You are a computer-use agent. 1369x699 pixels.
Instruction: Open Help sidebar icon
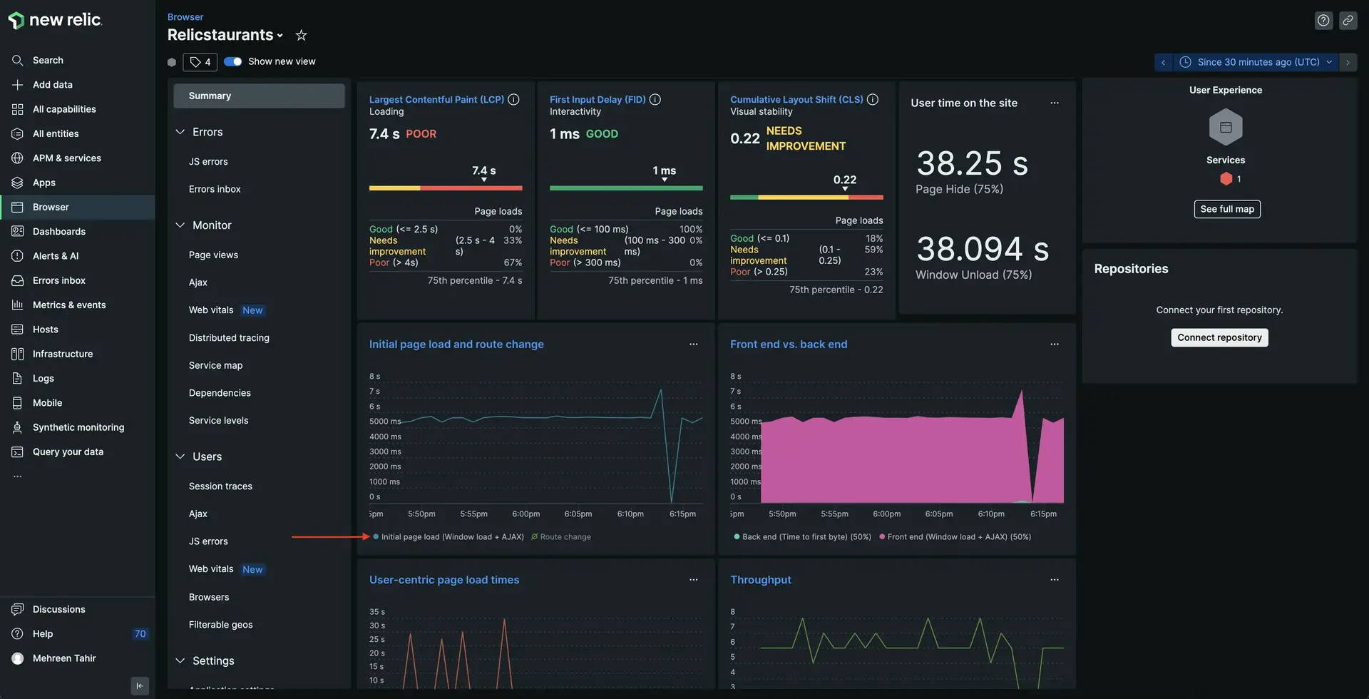pyautogui.click(x=18, y=634)
